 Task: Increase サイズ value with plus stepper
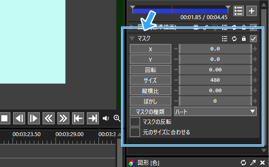pos(255,80)
